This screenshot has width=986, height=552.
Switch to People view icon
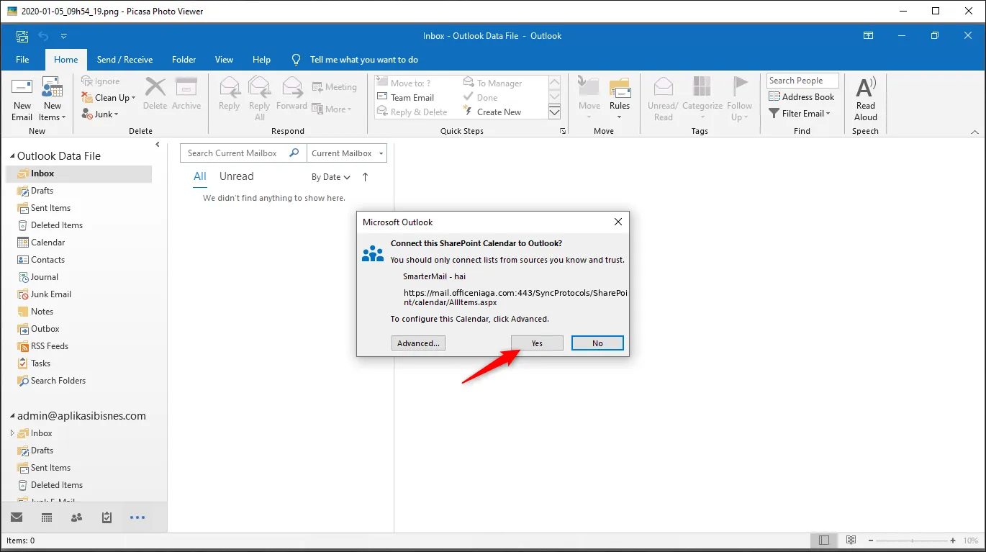[x=77, y=517]
